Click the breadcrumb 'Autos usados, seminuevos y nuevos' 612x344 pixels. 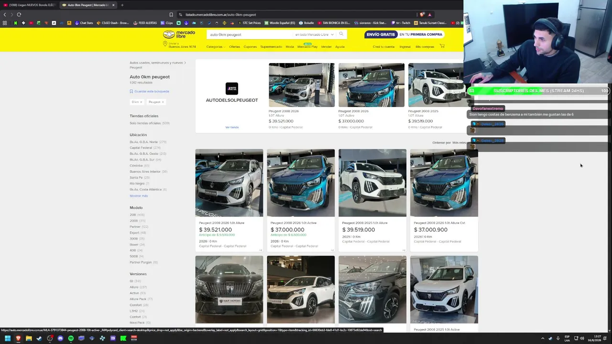point(156,63)
